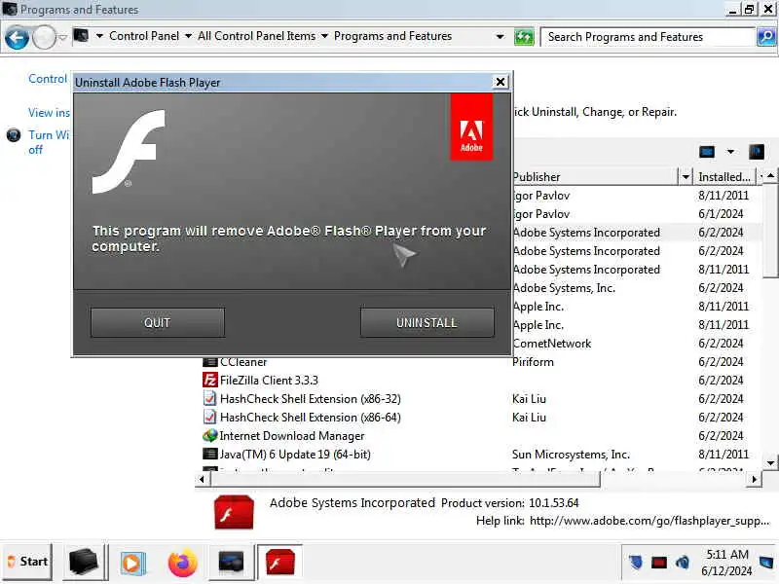Image resolution: width=779 pixels, height=584 pixels.
Task: Expand dropdown after Control Panel breadcrumb
Action: [188, 36]
